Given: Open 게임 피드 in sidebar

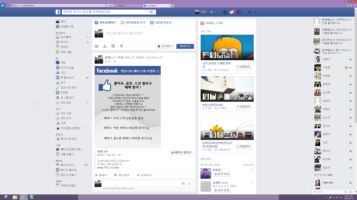Looking at the screenshot, I should pyautogui.click(x=72, y=103).
